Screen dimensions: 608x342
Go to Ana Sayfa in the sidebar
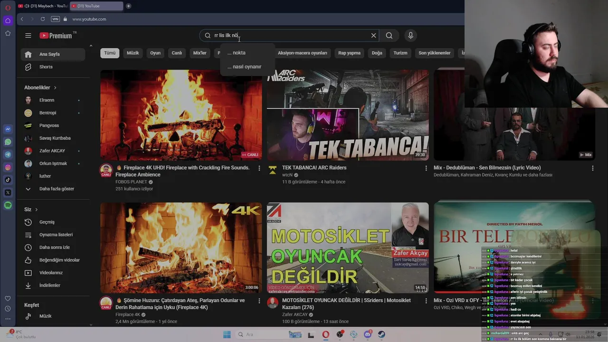pos(53,54)
